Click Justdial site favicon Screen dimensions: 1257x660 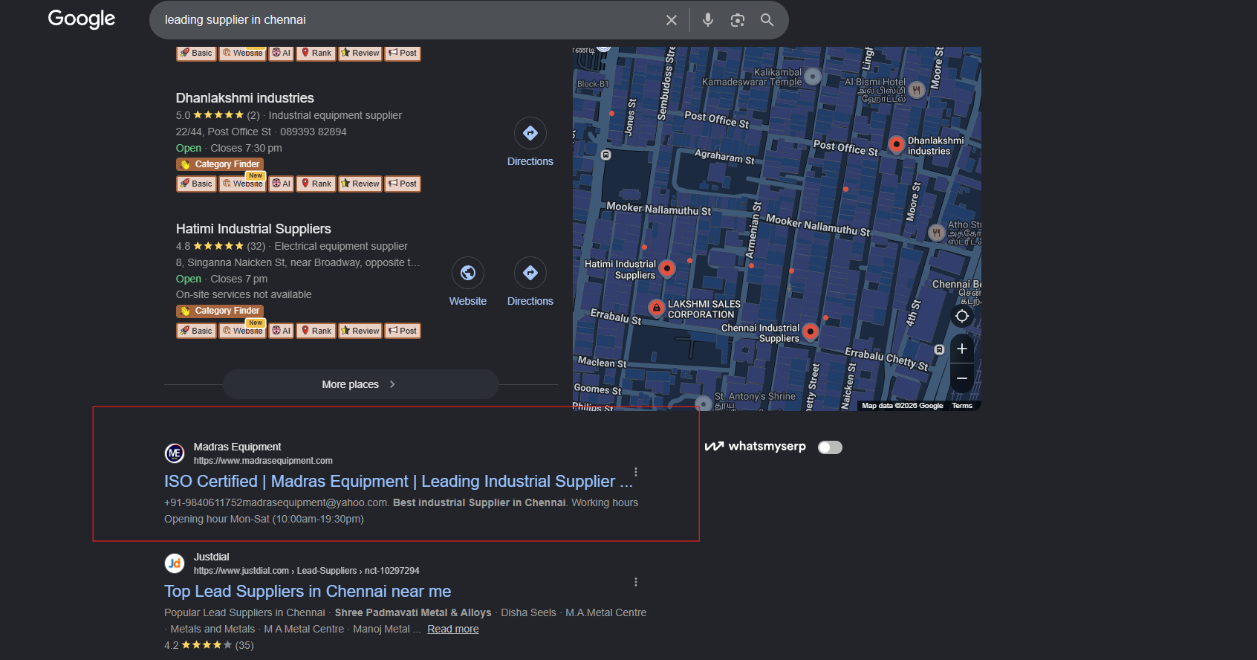[x=175, y=563]
